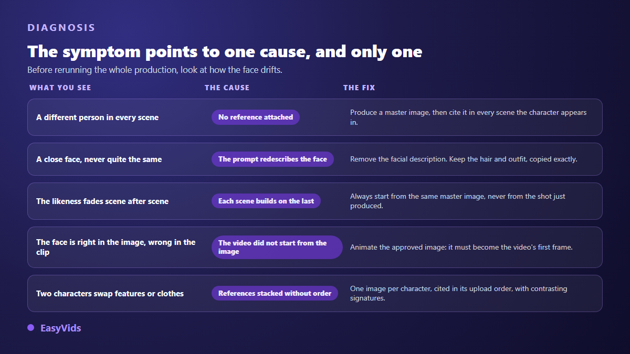Click the 'Remove the facial description' fix text
Screen dimensions: 630x354
(x=464, y=159)
